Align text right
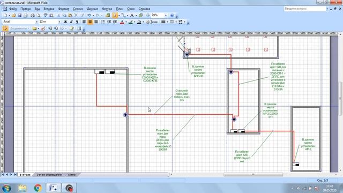Image resolution: width=343 pixels, height=193 pixels. (x=96, y=21)
